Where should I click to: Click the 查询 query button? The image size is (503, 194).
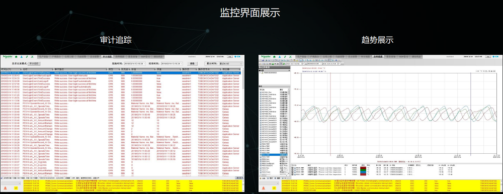pyautogui.click(x=192, y=63)
